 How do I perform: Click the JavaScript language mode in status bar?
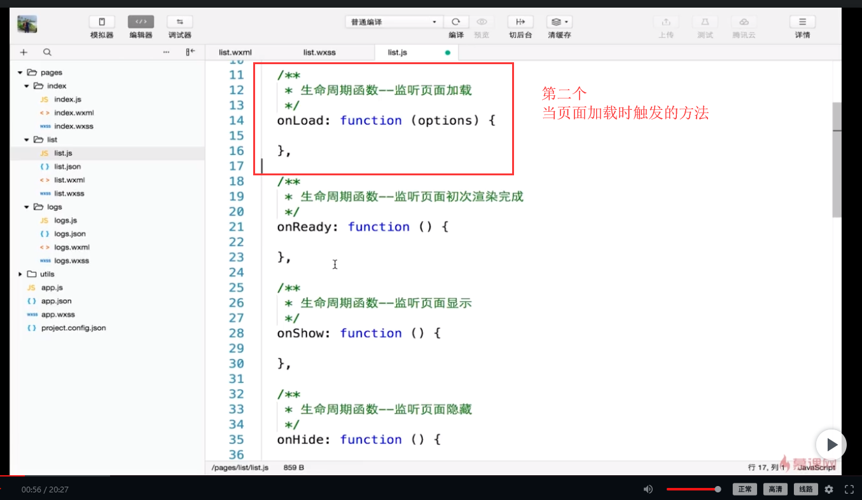tap(816, 468)
